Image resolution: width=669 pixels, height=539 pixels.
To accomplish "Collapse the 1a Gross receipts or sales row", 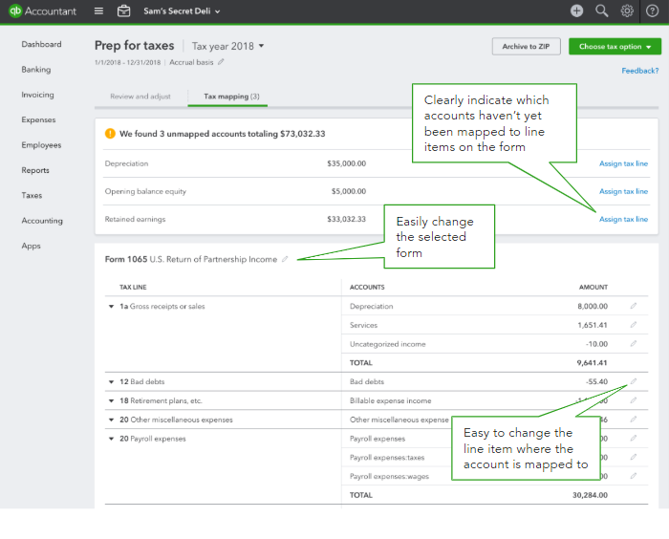I will pyautogui.click(x=112, y=307).
